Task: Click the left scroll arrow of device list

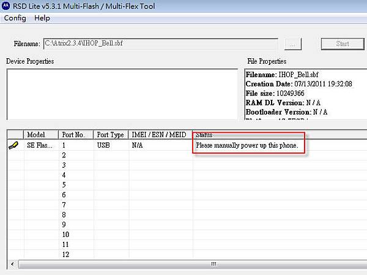Action: (12, 264)
